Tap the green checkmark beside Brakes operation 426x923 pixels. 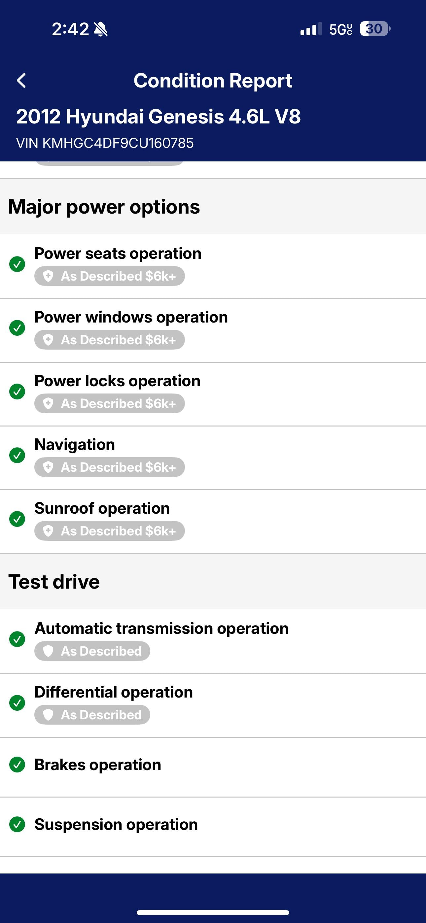[x=17, y=765]
